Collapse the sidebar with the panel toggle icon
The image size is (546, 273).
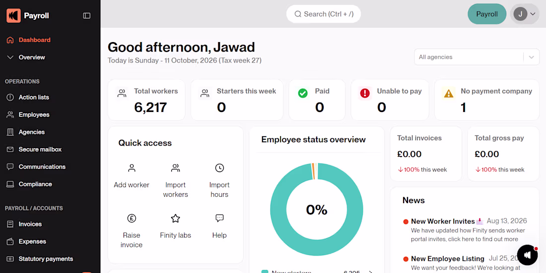coord(87,16)
